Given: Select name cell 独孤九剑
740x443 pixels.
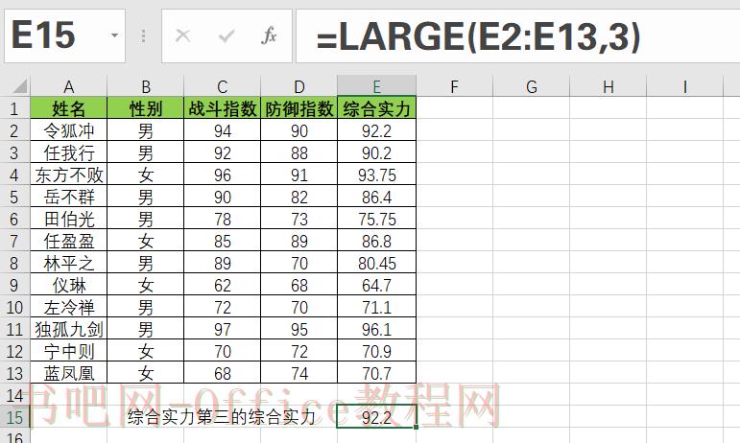Looking at the screenshot, I should click(69, 329).
